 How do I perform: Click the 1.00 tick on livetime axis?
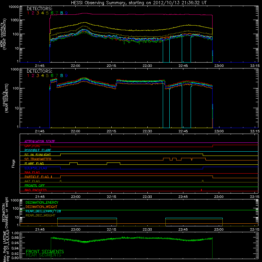pos(15,233)
